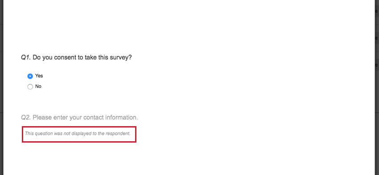Image resolution: width=379 pixels, height=175 pixels.
Task: Click the word "Please" in Q2
Action: coord(42,118)
